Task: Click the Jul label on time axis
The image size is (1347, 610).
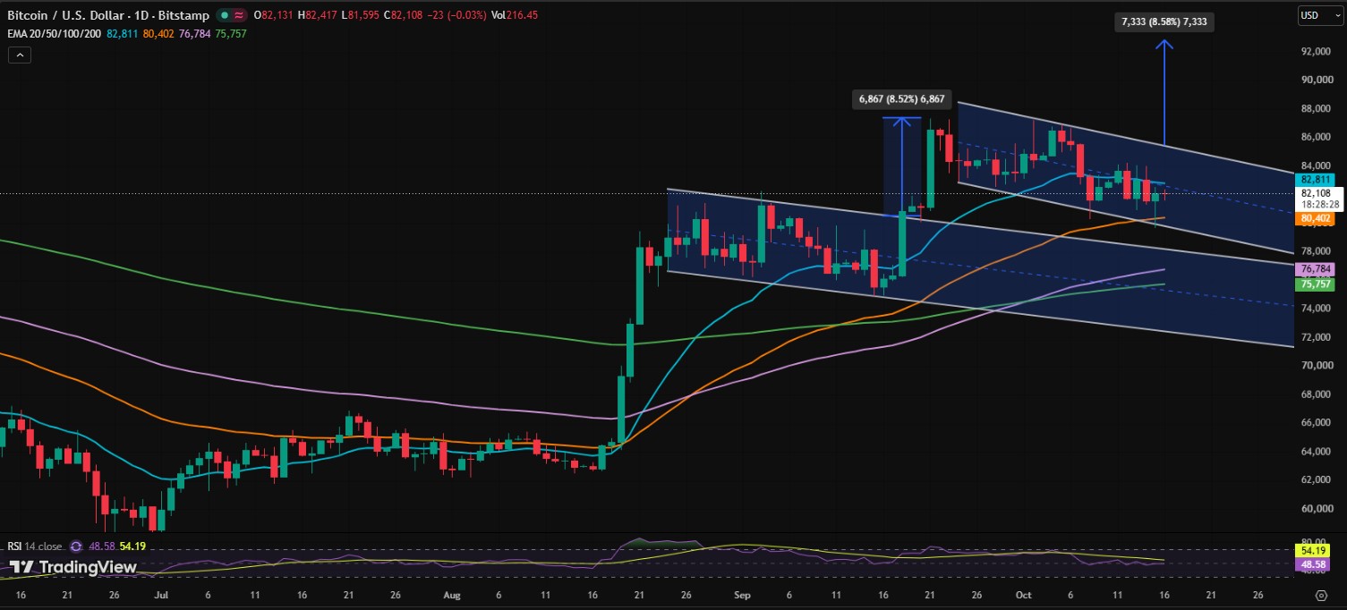Action: pos(163,594)
